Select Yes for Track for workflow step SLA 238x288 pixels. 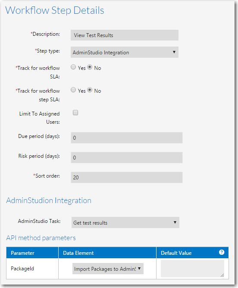(x=73, y=90)
